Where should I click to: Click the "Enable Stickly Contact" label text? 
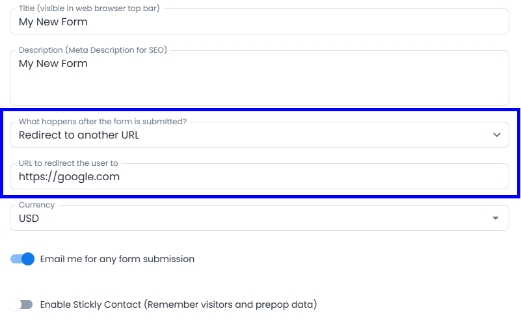tap(178, 304)
